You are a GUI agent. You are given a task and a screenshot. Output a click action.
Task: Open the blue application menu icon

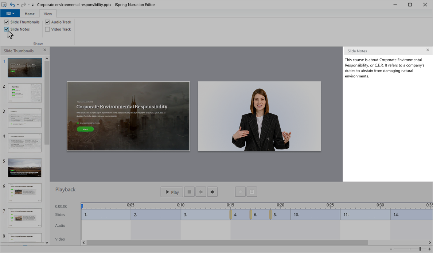7,13
